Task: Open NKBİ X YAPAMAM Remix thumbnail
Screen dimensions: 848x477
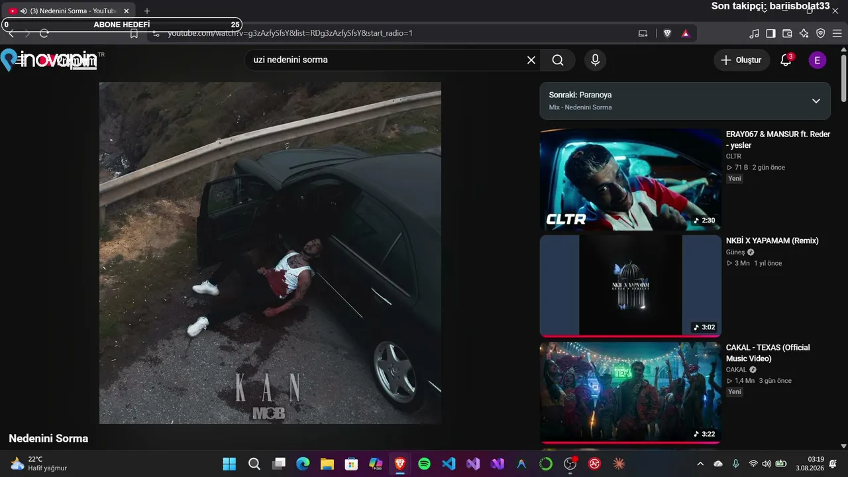Action: tap(630, 286)
